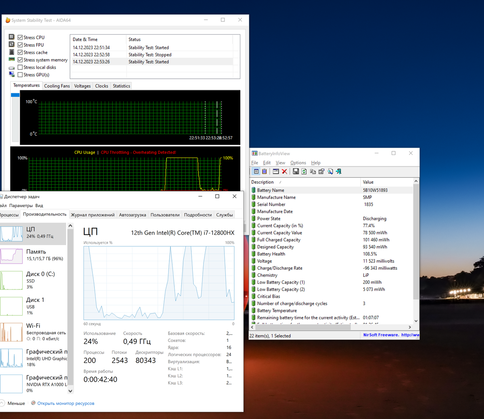Select the Power State row
Image resolution: width=484 pixels, height=419 pixels.
pos(332,219)
